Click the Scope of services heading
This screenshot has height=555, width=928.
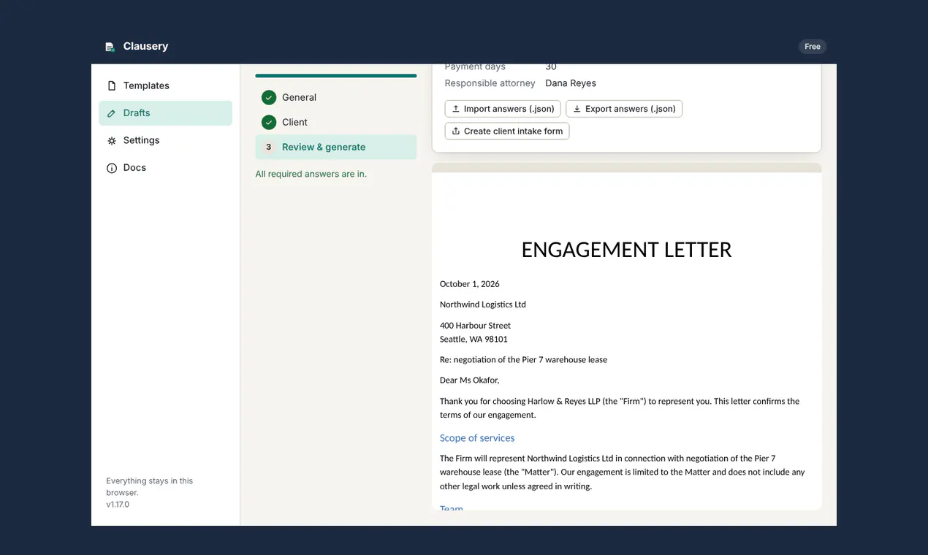(477, 438)
